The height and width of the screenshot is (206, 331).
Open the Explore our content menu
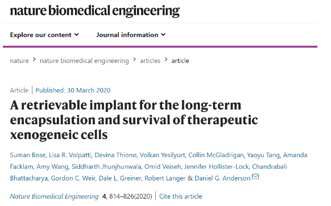44,35
